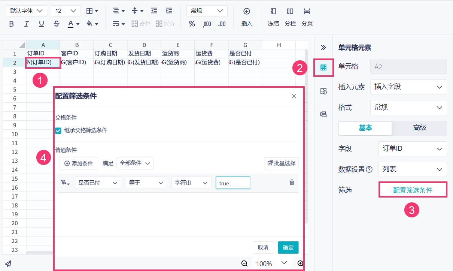Open the 100% zoom level dropdown
Screen dimensions: 453x271
[272, 264]
